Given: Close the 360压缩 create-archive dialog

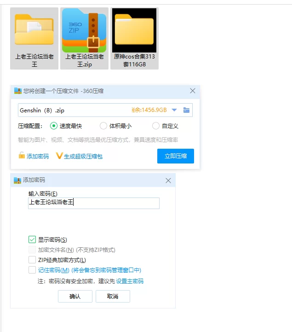Looking at the screenshot, I should [193, 91].
